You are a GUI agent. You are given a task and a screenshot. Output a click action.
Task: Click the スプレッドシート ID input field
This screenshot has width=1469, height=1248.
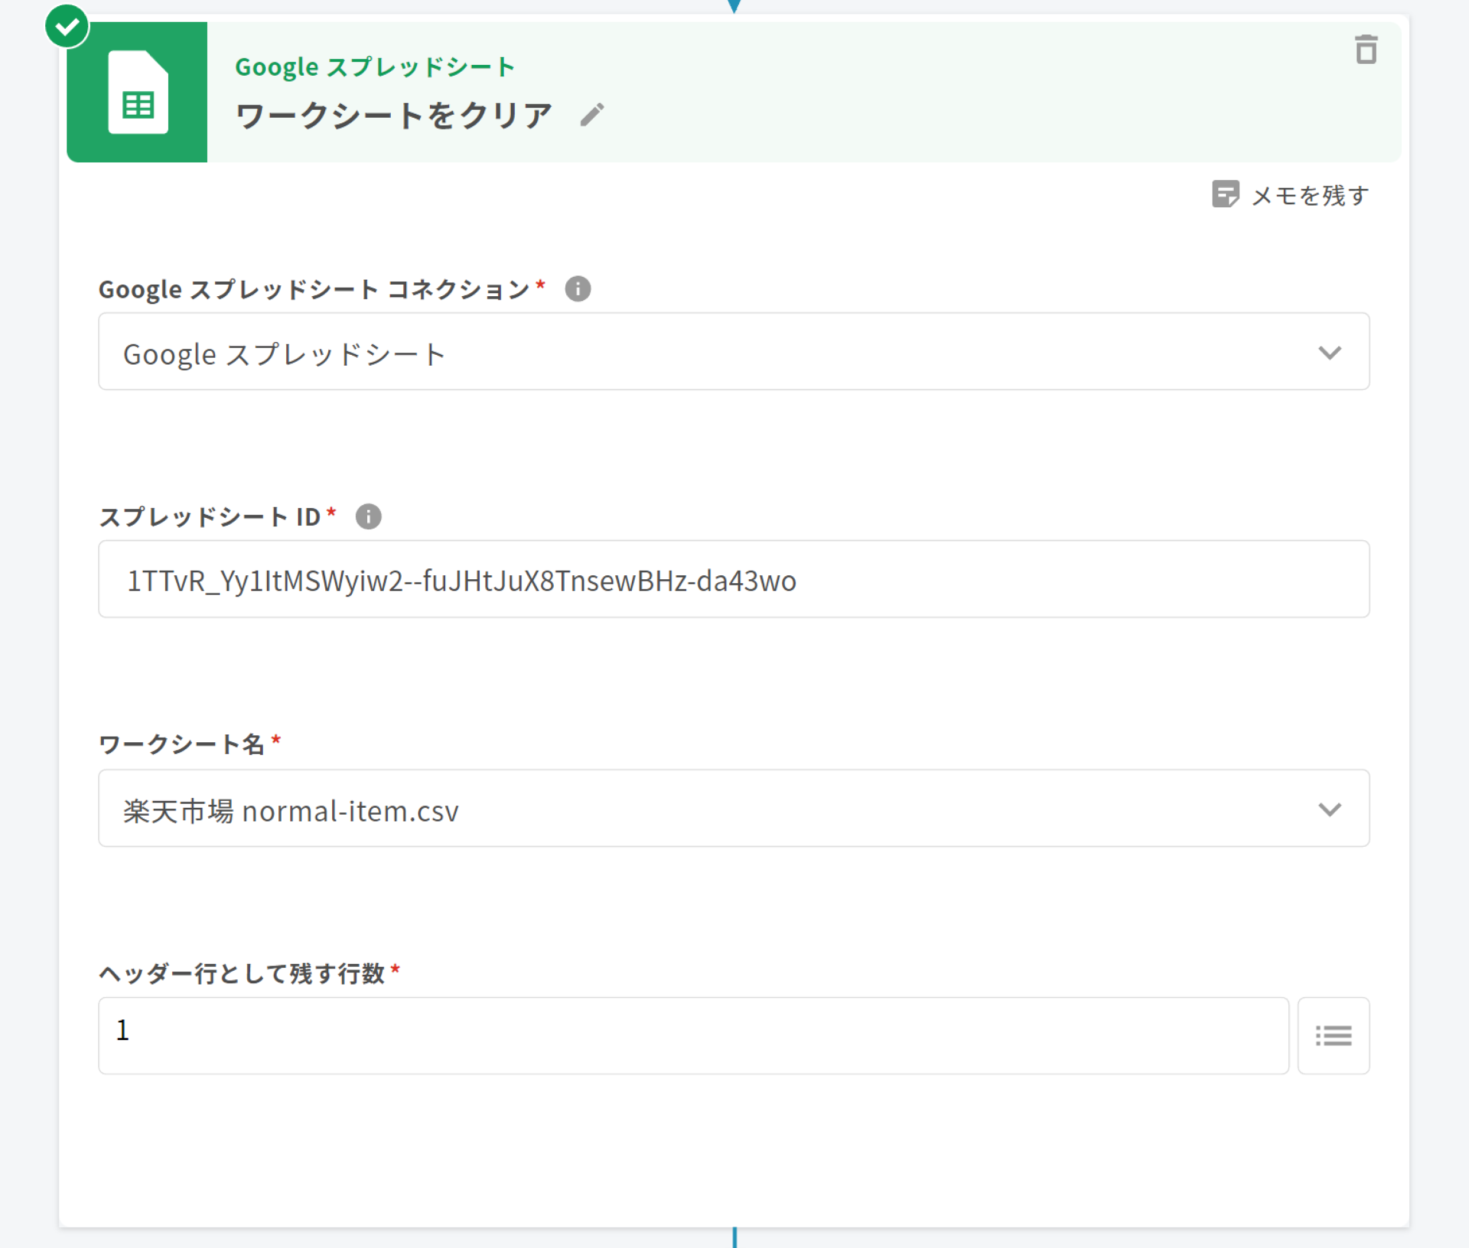click(x=733, y=579)
